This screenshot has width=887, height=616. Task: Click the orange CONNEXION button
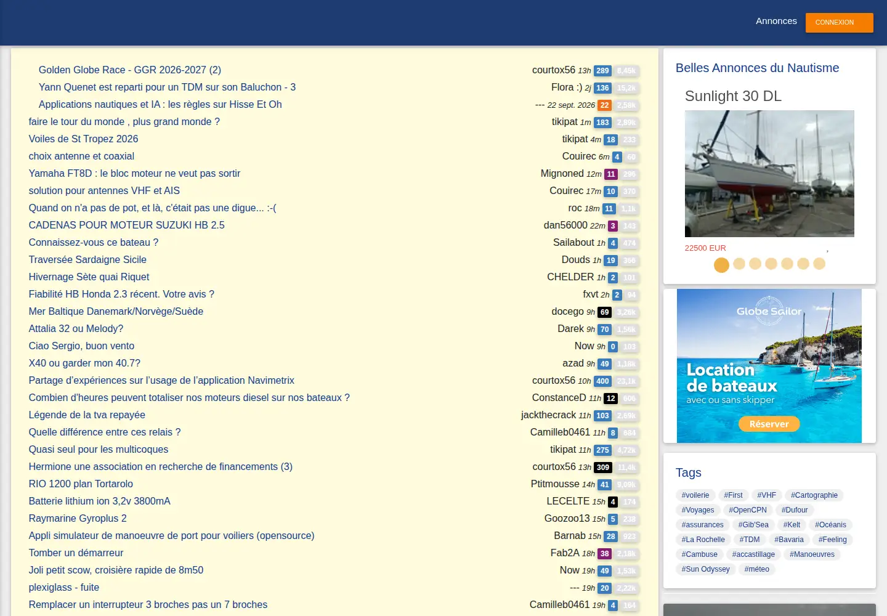click(839, 22)
